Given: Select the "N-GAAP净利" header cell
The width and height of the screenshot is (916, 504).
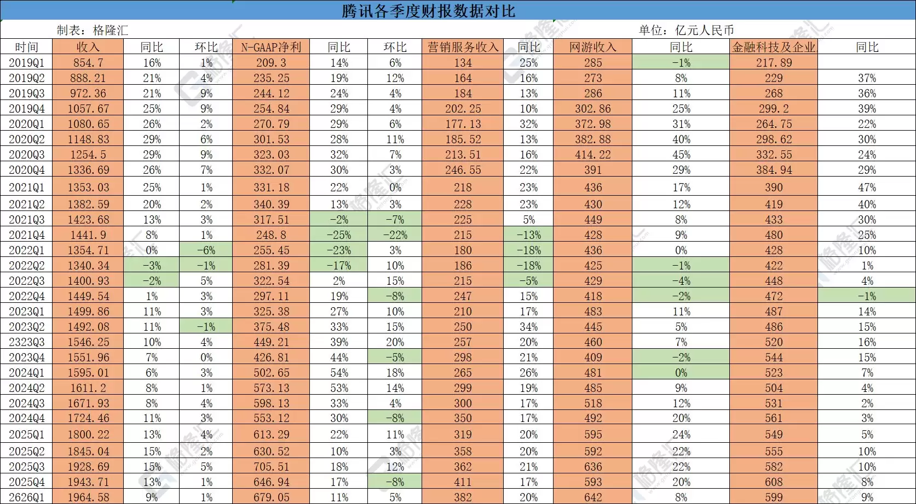Looking at the screenshot, I should 272,47.
